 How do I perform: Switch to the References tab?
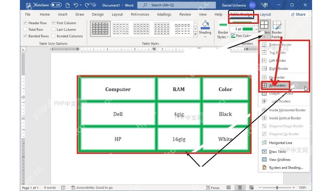coord(140,14)
